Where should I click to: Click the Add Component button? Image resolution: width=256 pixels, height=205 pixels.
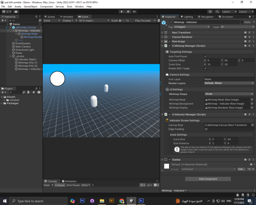coord(208,179)
